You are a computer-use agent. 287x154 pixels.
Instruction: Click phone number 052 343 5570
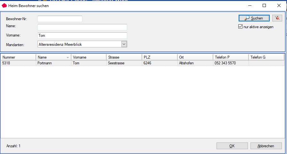[231, 63]
